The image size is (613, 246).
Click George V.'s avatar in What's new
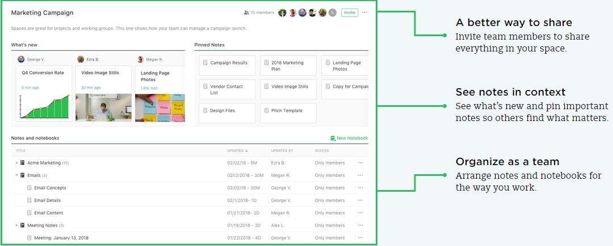point(21,59)
